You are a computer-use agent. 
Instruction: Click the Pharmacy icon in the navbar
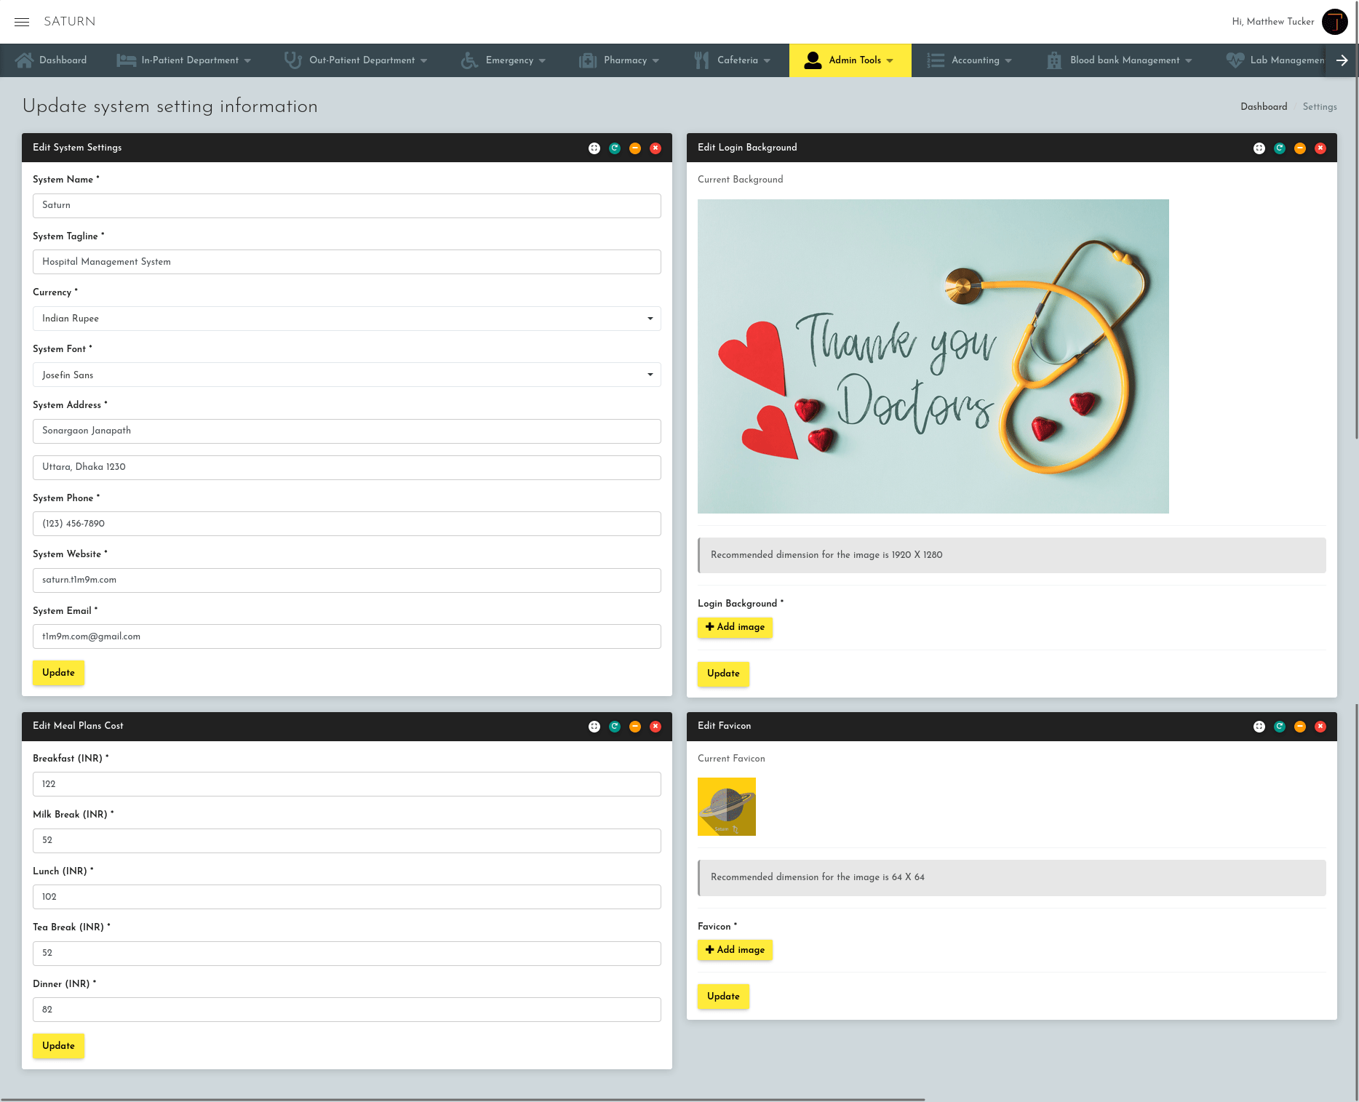click(x=586, y=60)
